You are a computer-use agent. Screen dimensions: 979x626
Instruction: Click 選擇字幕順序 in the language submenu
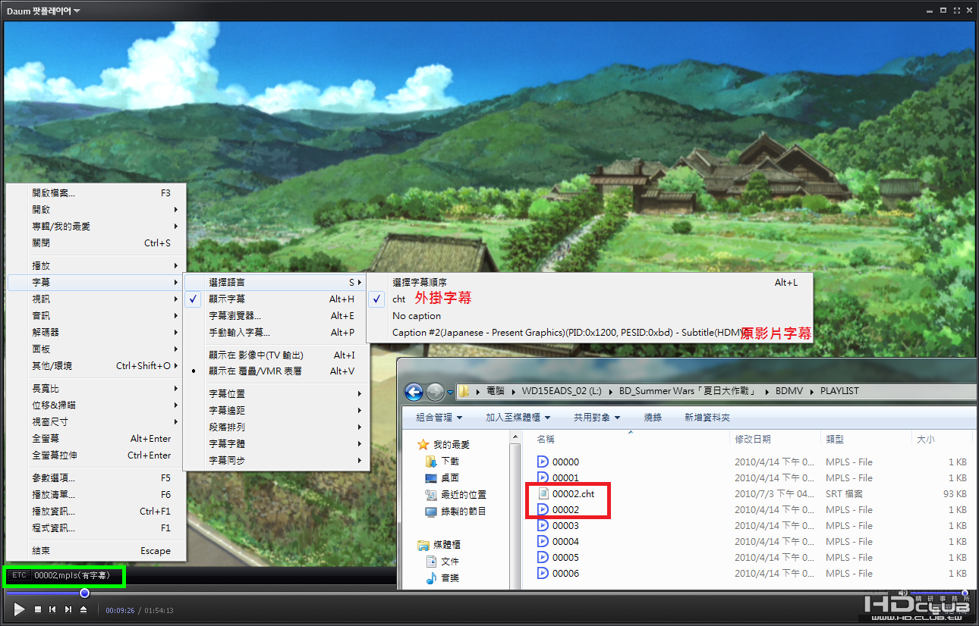tap(589, 282)
